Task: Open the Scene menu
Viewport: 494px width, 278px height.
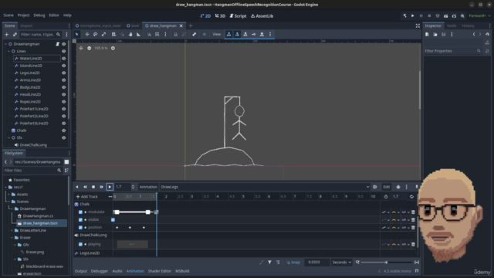Action: [x=8, y=15]
